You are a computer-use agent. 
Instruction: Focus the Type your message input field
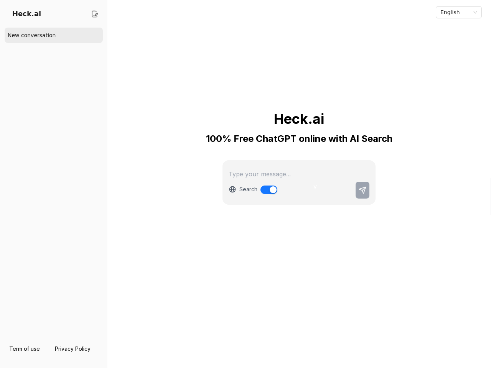[x=299, y=174]
